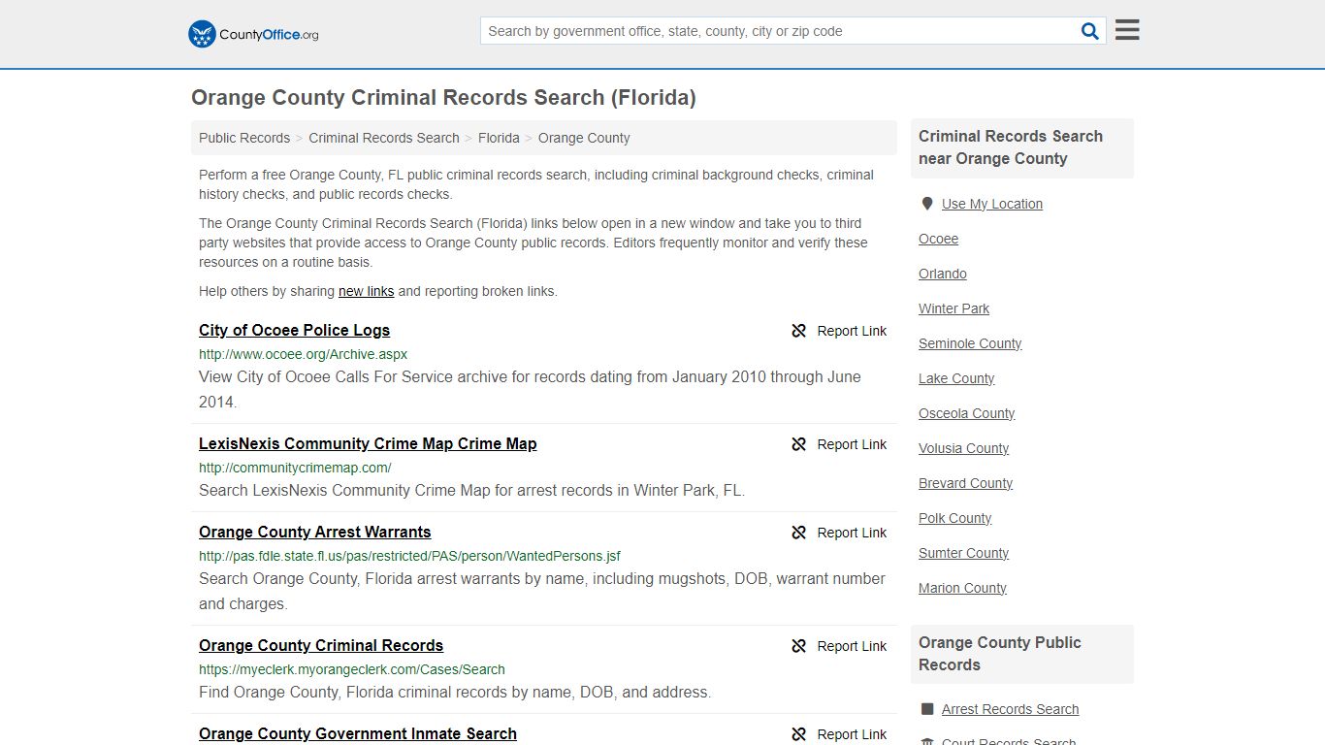Click broken-link icon for City of Ocoee Police Logs

[x=798, y=331]
